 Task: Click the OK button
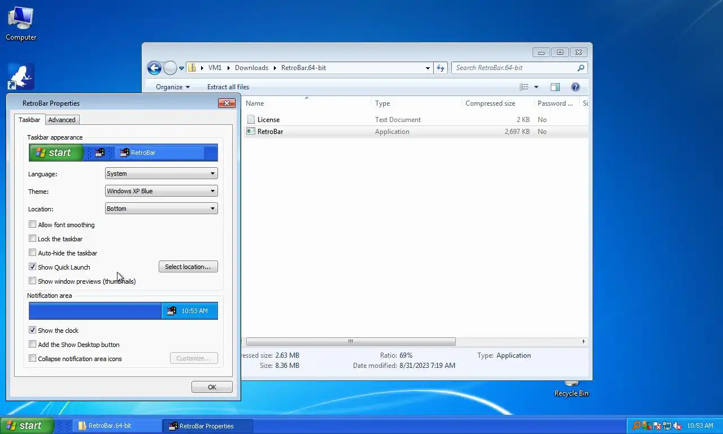tap(212, 387)
